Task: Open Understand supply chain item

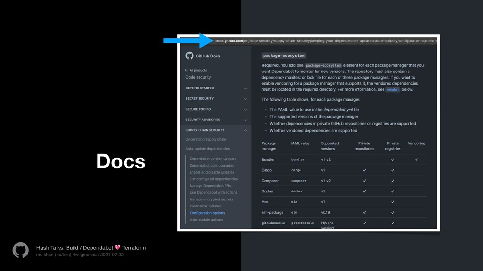Action: point(206,139)
